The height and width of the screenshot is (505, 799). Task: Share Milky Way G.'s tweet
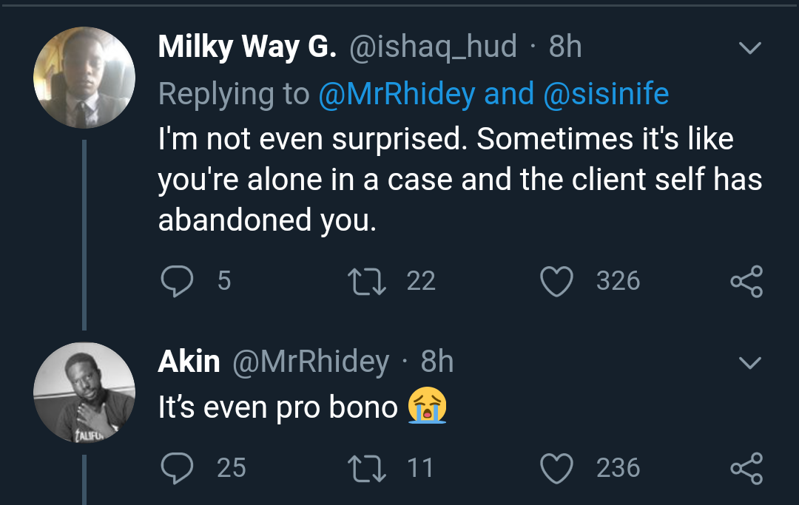click(x=746, y=282)
